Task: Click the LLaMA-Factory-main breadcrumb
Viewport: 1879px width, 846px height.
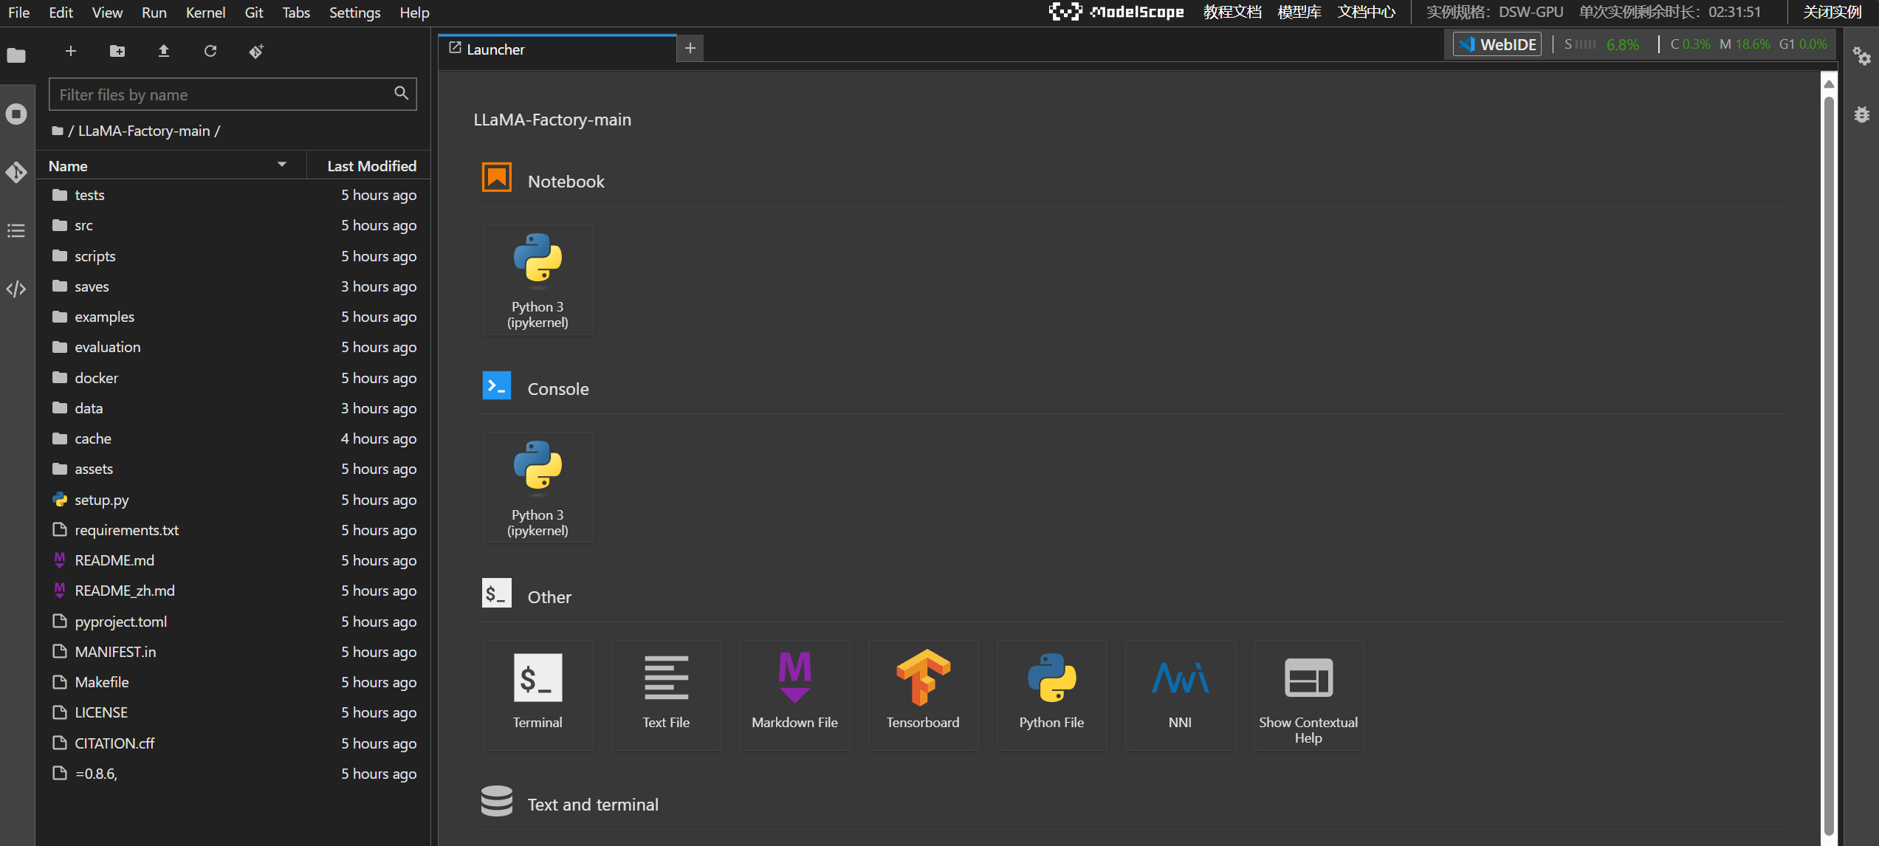Action: coord(144,131)
